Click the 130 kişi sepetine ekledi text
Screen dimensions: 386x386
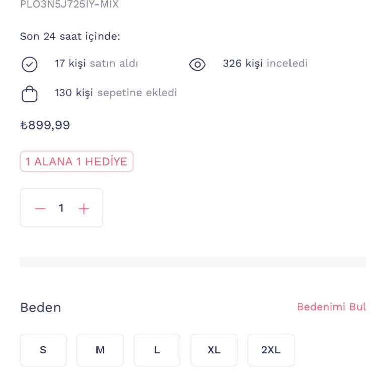pos(116,93)
